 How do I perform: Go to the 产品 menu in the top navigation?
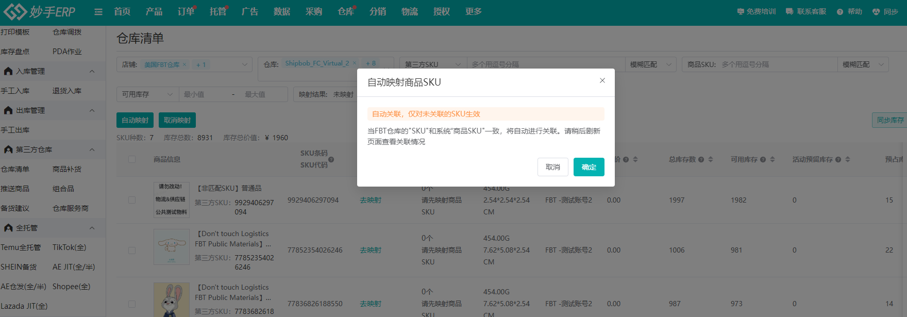point(154,11)
